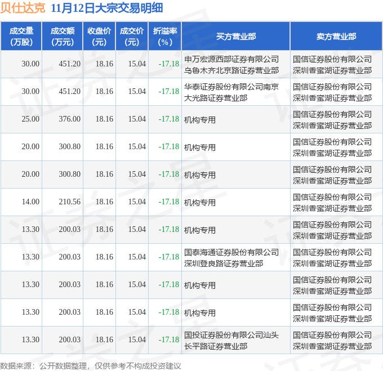Click the 贝仕达克 stock name in title
This screenshot has height=371, width=383.
coord(23,8)
